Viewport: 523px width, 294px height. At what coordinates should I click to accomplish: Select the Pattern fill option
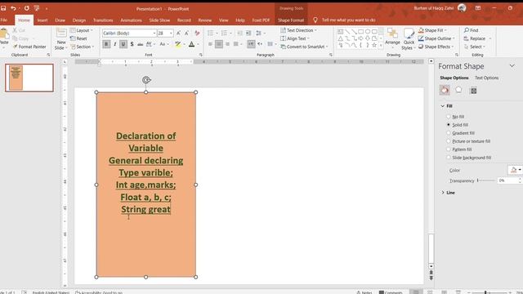point(459,149)
